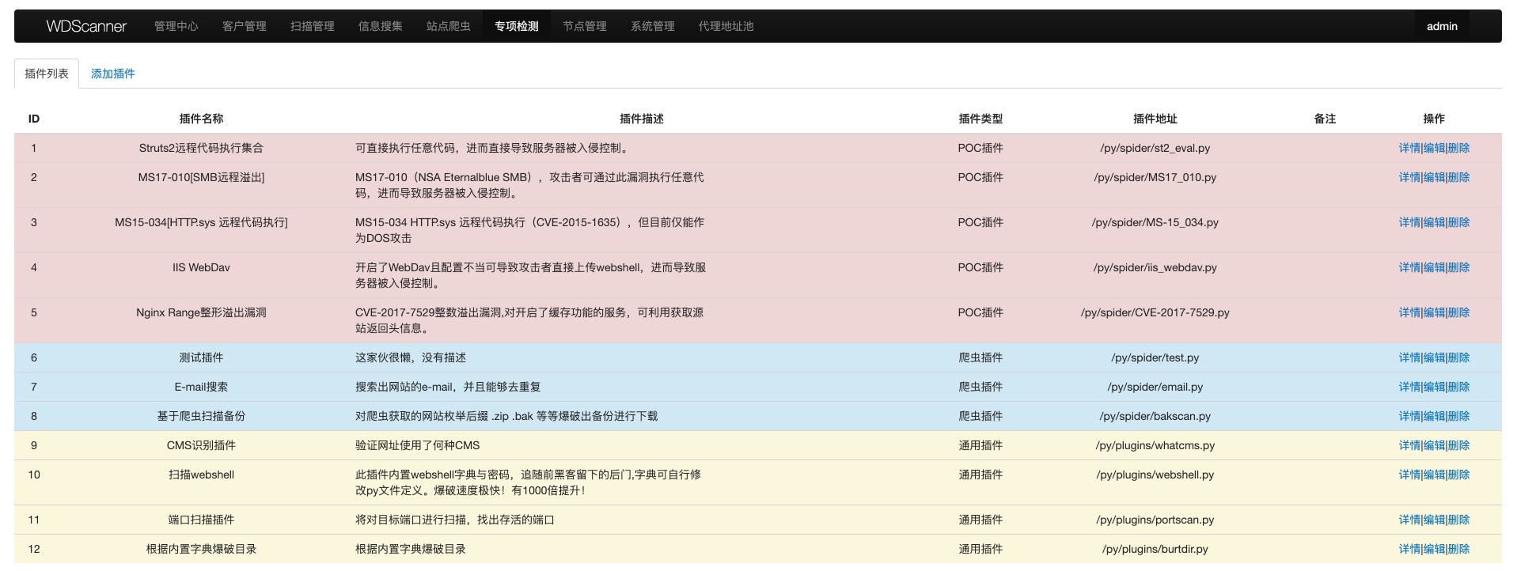
Task: Click 删除 for IIS WebDav plugin
Action: (x=1458, y=267)
